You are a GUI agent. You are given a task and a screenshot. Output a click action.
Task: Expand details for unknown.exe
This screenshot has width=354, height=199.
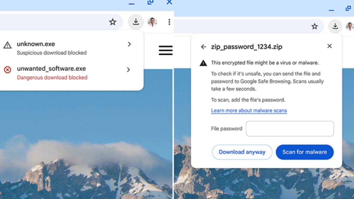pos(129,44)
